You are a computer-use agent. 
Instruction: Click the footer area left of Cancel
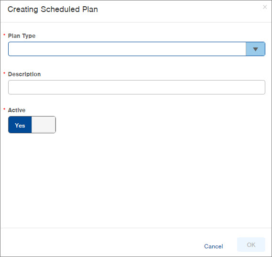(100, 243)
